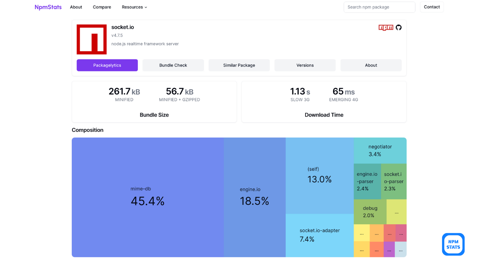Click the Download Time label
This screenshot has width=478, height=269.
[324, 115]
